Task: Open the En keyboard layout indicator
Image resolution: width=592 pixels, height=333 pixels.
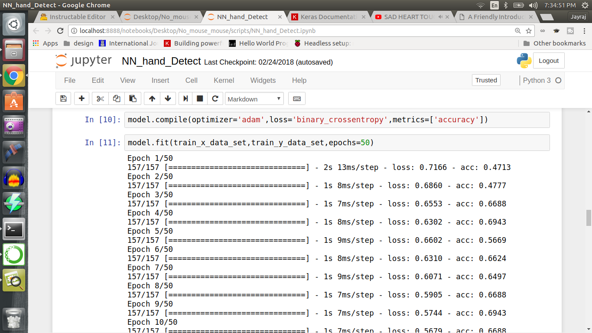Action: (x=494, y=5)
